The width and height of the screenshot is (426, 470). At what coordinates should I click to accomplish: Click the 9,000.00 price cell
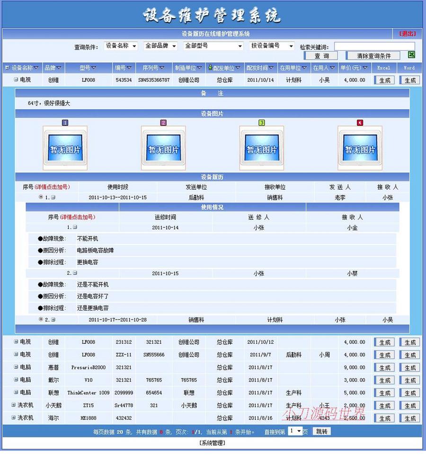(x=355, y=367)
